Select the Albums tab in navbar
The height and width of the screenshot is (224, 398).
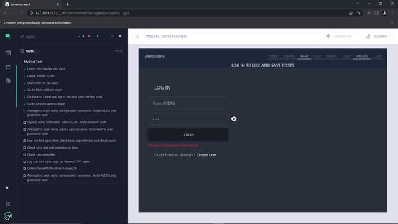click(x=362, y=56)
